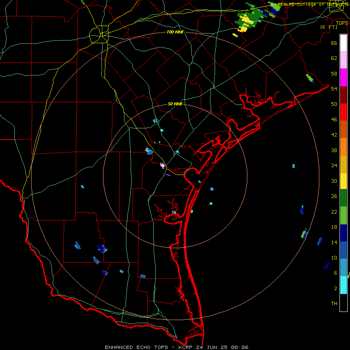Click the "TH" label on the scale
The height and width of the screenshot is (350, 350).
(334, 304)
